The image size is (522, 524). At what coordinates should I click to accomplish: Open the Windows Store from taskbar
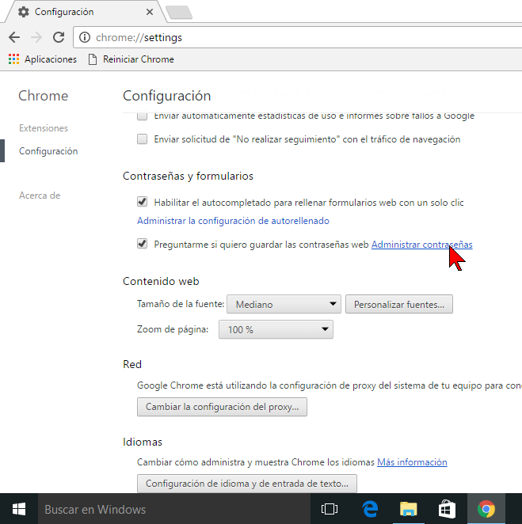tap(447, 509)
